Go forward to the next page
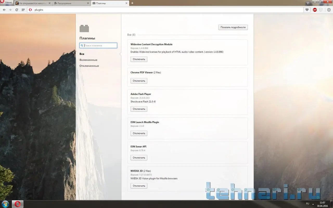This screenshot has width=333, height=208. pyautogui.click(x=10, y=10)
